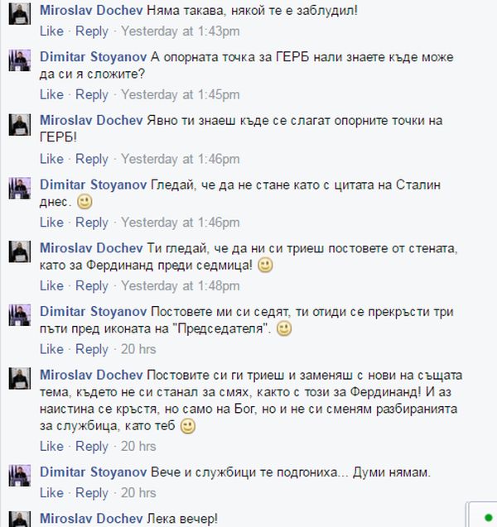The width and height of the screenshot is (497, 527).
Task: Open Miroslav Dochev's name on 'Лека вечер' comment
Action: tap(91, 518)
